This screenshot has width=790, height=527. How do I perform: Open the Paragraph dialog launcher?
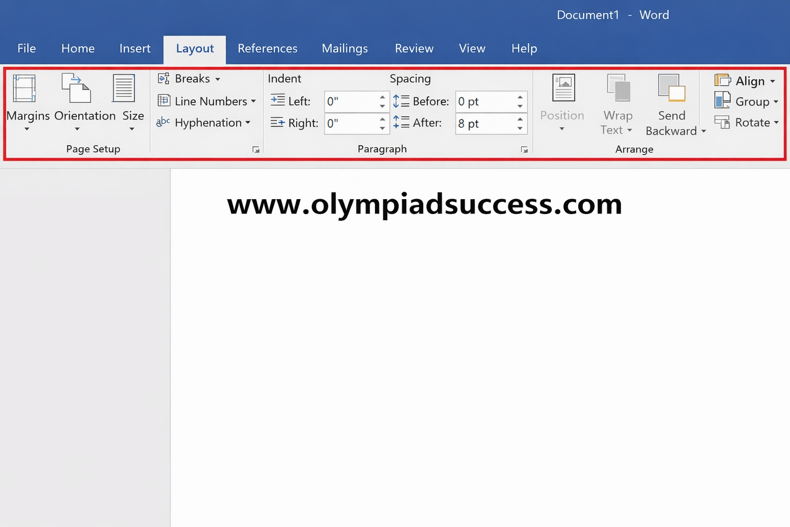pos(524,150)
